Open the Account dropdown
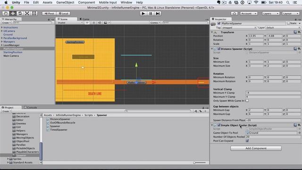 point(249,14)
